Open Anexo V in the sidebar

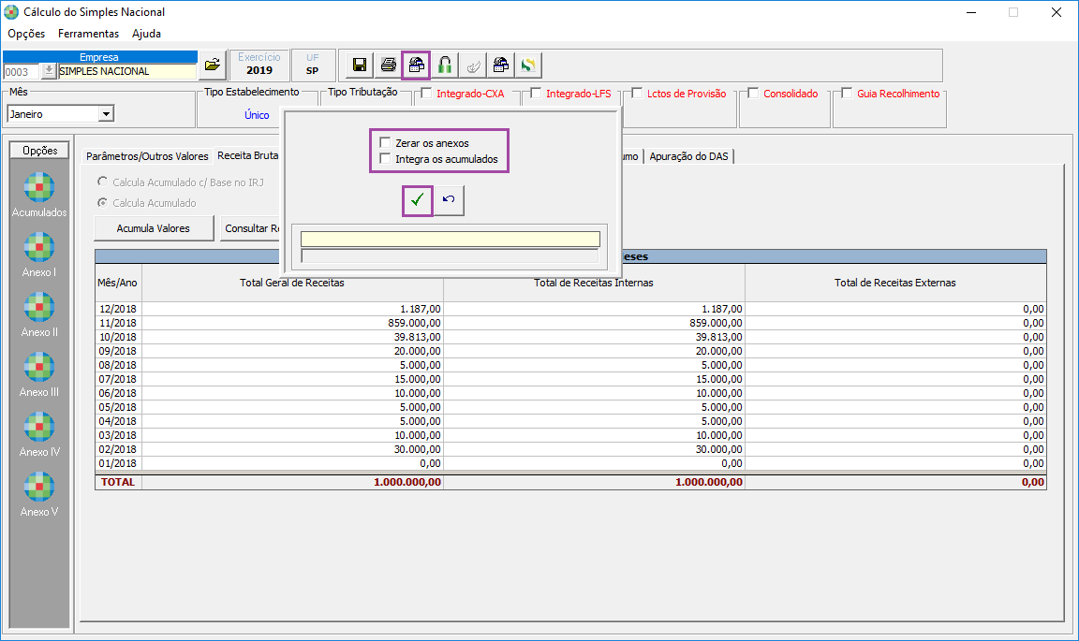[x=39, y=494]
